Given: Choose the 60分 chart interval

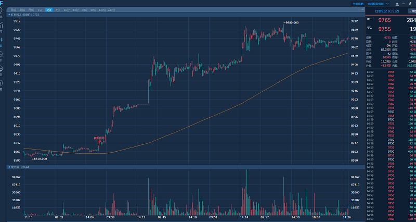Looking at the screenshot, I should (93, 10).
